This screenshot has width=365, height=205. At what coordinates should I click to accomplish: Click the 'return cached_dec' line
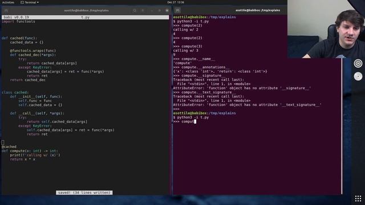(28, 80)
